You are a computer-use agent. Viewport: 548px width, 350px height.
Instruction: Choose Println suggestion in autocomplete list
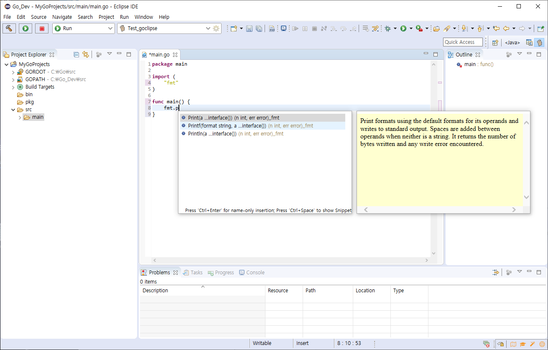tap(263, 134)
